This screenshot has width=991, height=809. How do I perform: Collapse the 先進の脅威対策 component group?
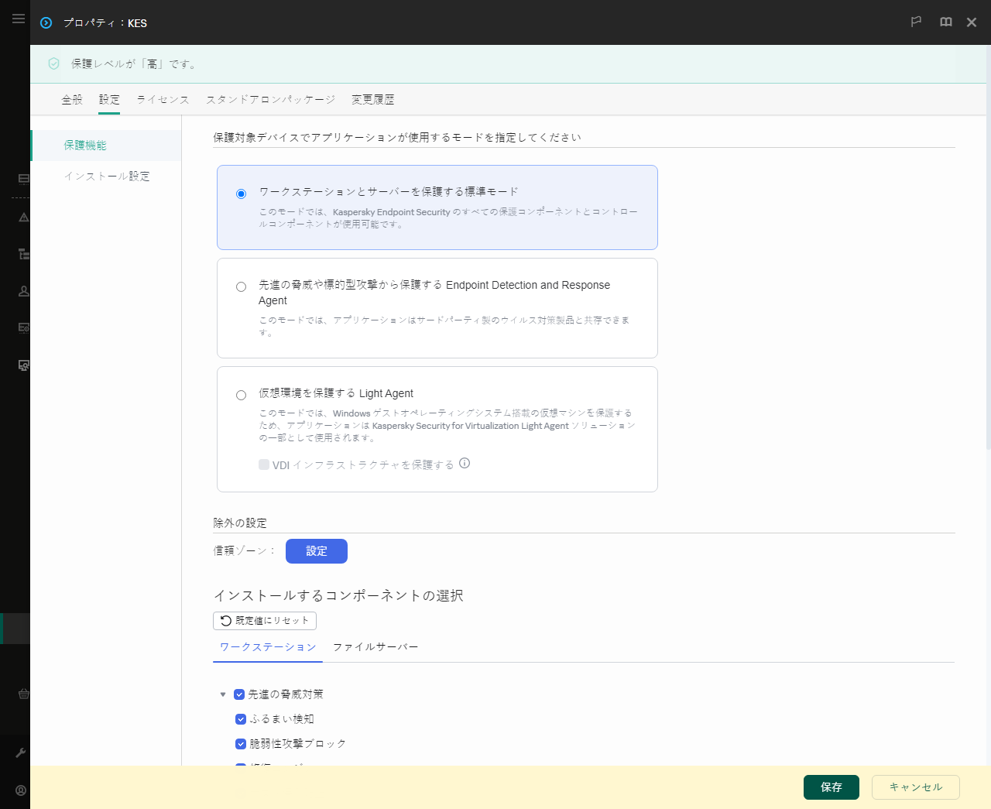pyautogui.click(x=223, y=694)
